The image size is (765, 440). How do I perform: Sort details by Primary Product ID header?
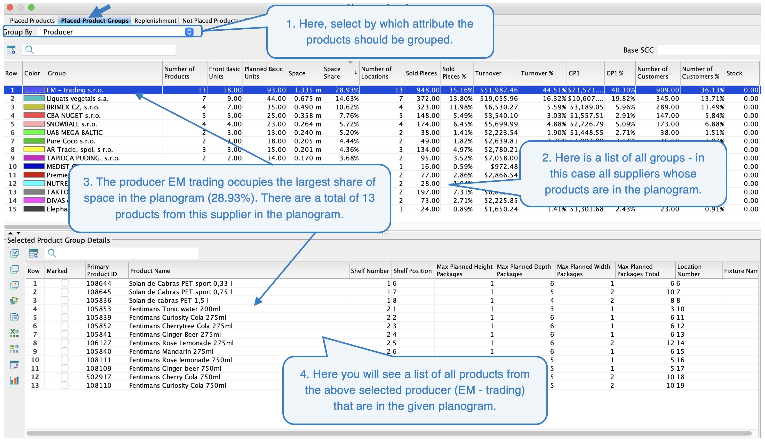[107, 271]
